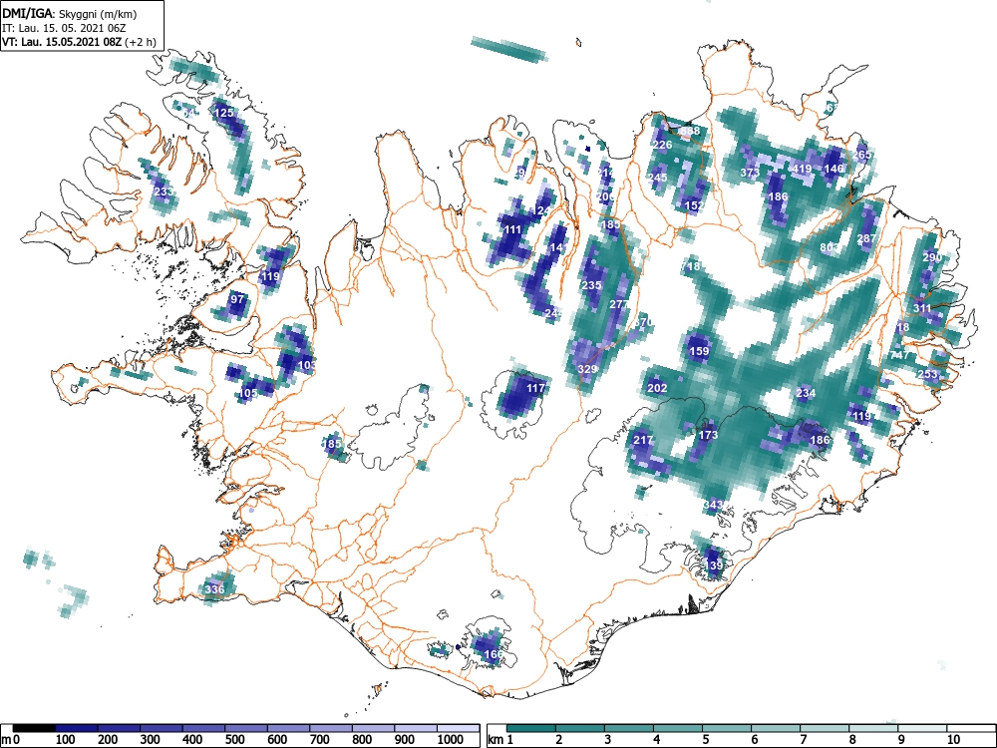The image size is (997, 748).
Task: Click the 173 visibility value
Action: [x=708, y=435]
